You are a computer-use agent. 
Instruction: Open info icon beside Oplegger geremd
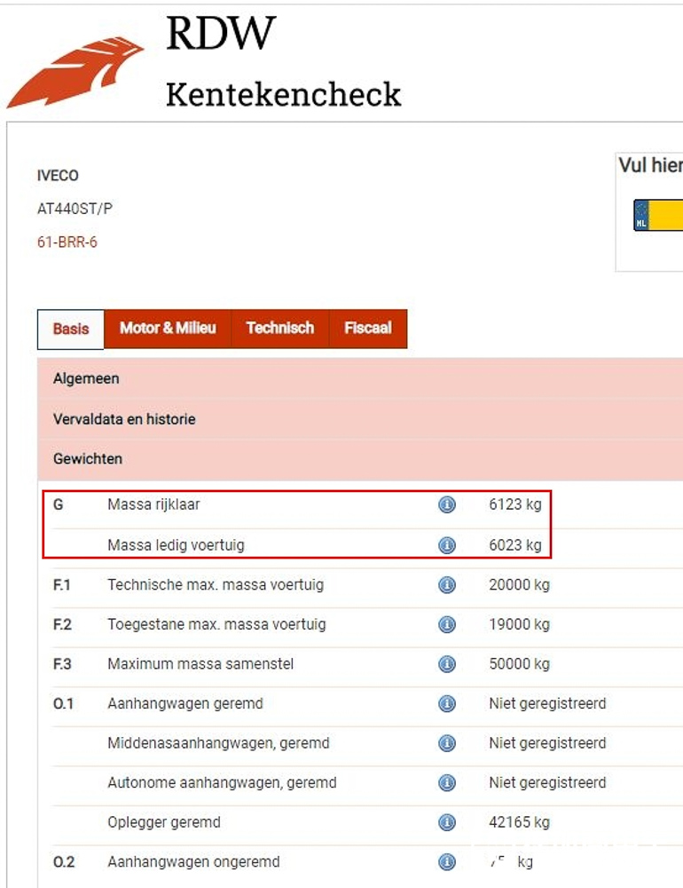(x=447, y=822)
